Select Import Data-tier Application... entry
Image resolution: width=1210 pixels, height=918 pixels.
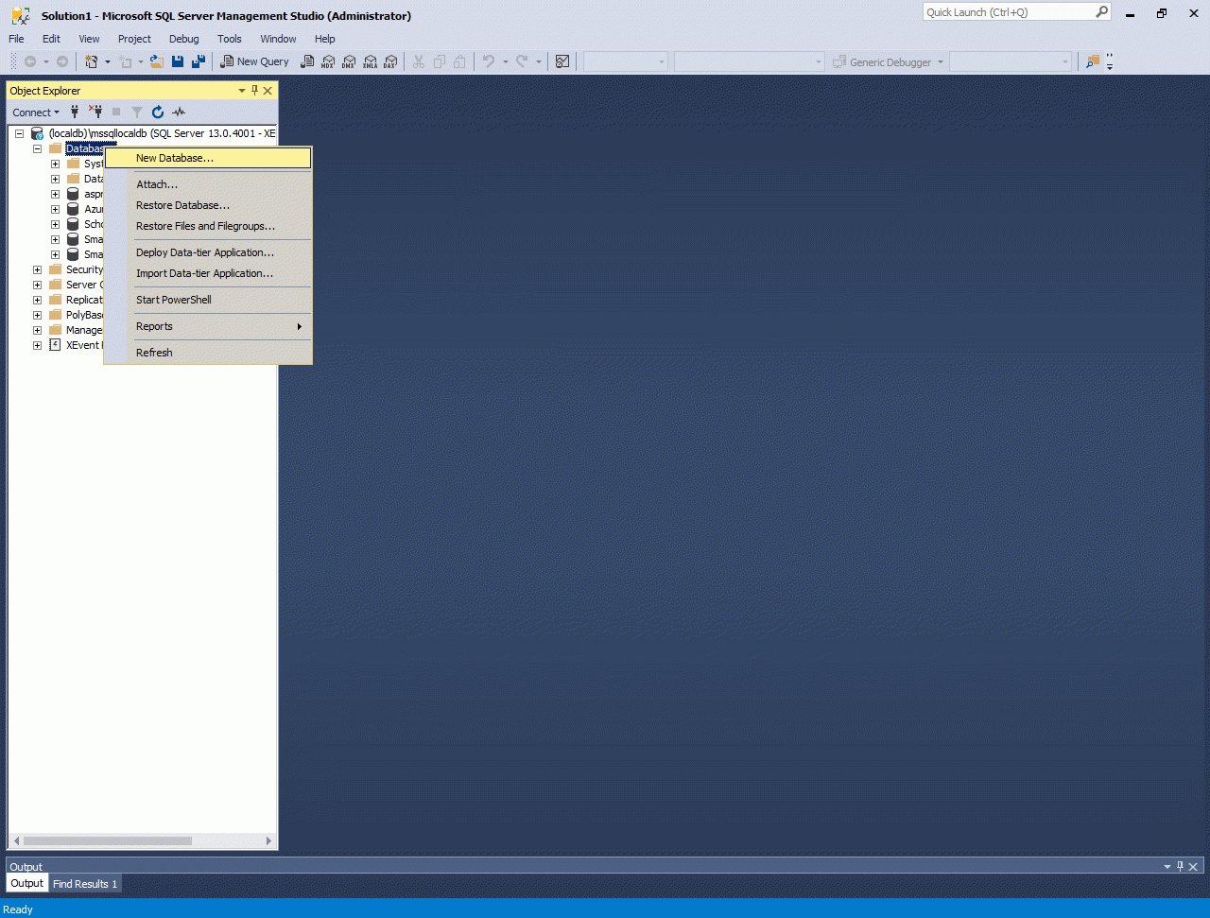[x=208, y=273]
